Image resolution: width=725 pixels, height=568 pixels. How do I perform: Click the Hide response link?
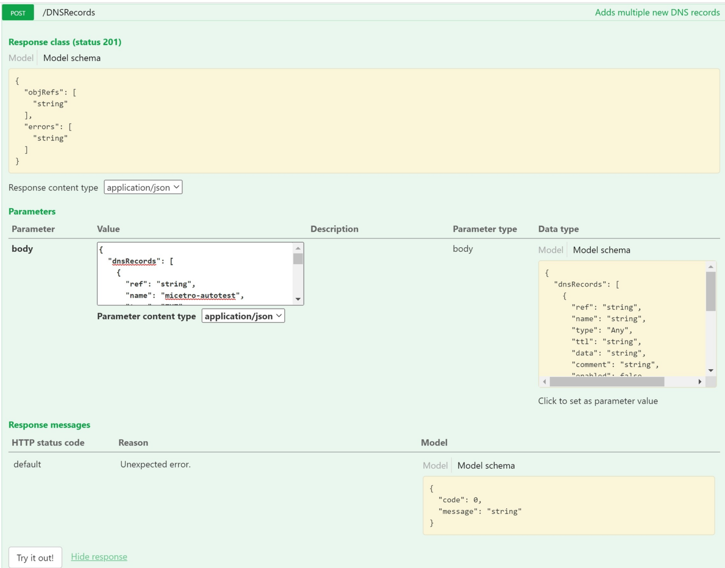98,557
